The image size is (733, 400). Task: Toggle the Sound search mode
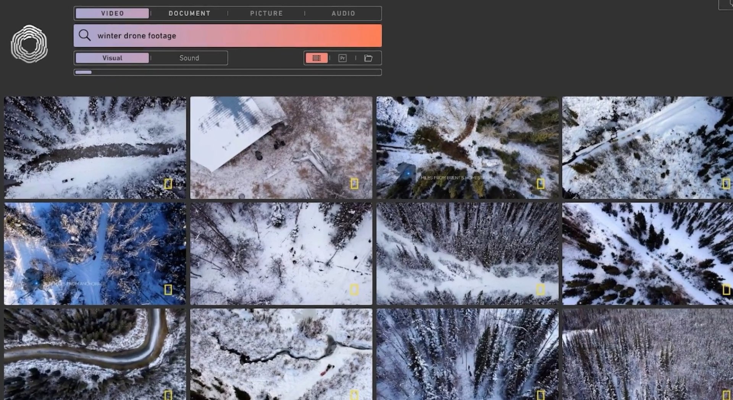point(189,58)
